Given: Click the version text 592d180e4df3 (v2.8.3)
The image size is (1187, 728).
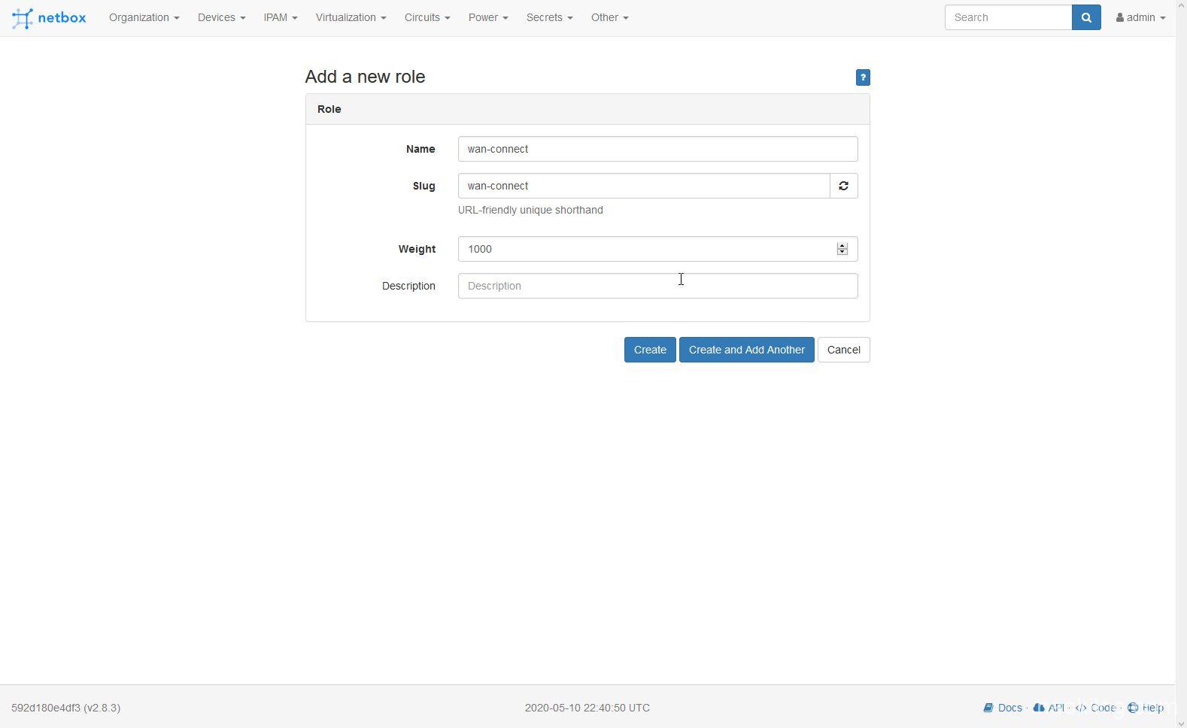Looking at the screenshot, I should pos(66,708).
